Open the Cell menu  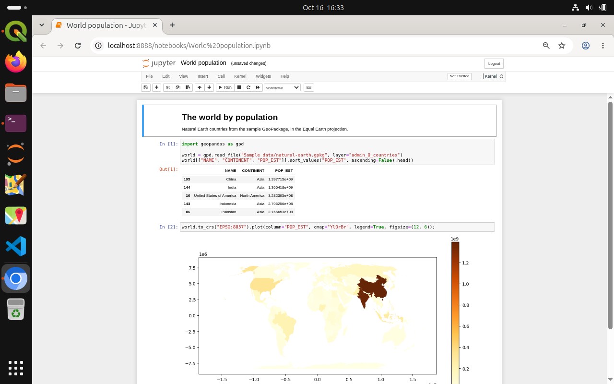221,76
